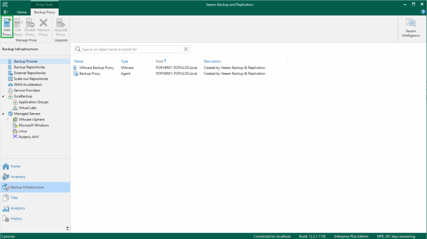This screenshot has width=427, height=239.
Task: Click the VMware type cell
Action: (x=127, y=68)
